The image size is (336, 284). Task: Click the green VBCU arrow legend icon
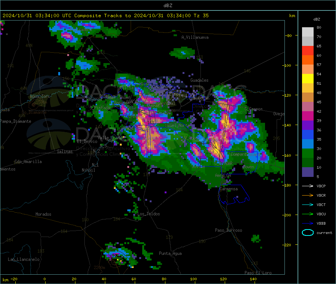tap(308, 214)
